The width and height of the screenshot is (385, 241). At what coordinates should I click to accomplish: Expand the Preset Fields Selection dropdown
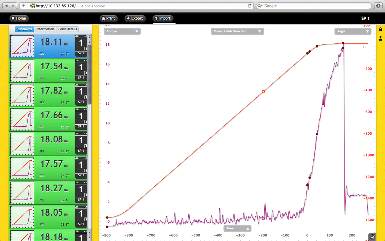tap(237, 31)
